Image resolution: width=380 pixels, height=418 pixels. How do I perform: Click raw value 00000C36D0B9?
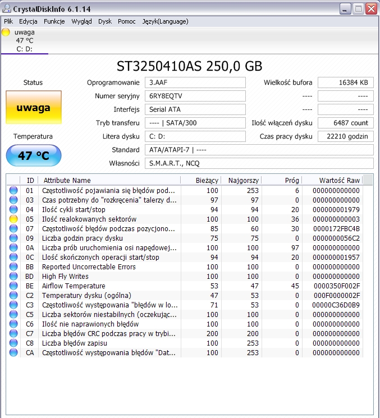[336, 305]
